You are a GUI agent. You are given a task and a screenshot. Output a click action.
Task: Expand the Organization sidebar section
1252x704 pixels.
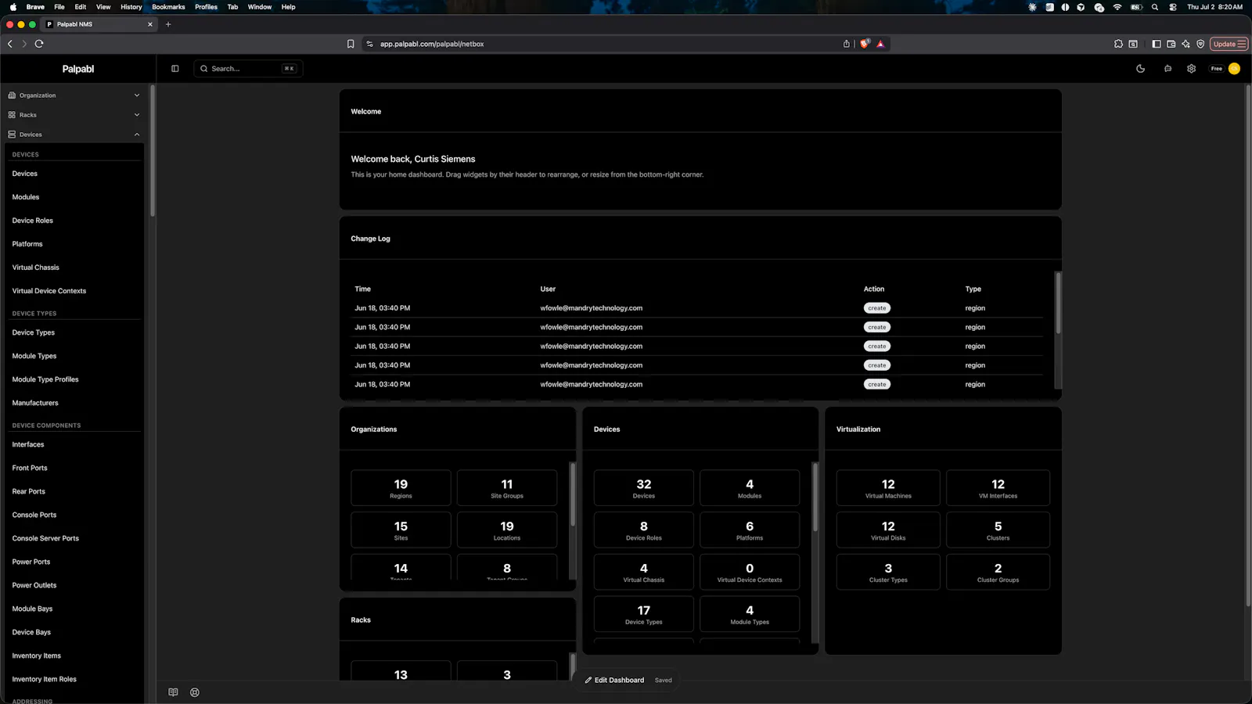[x=74, y=95]
